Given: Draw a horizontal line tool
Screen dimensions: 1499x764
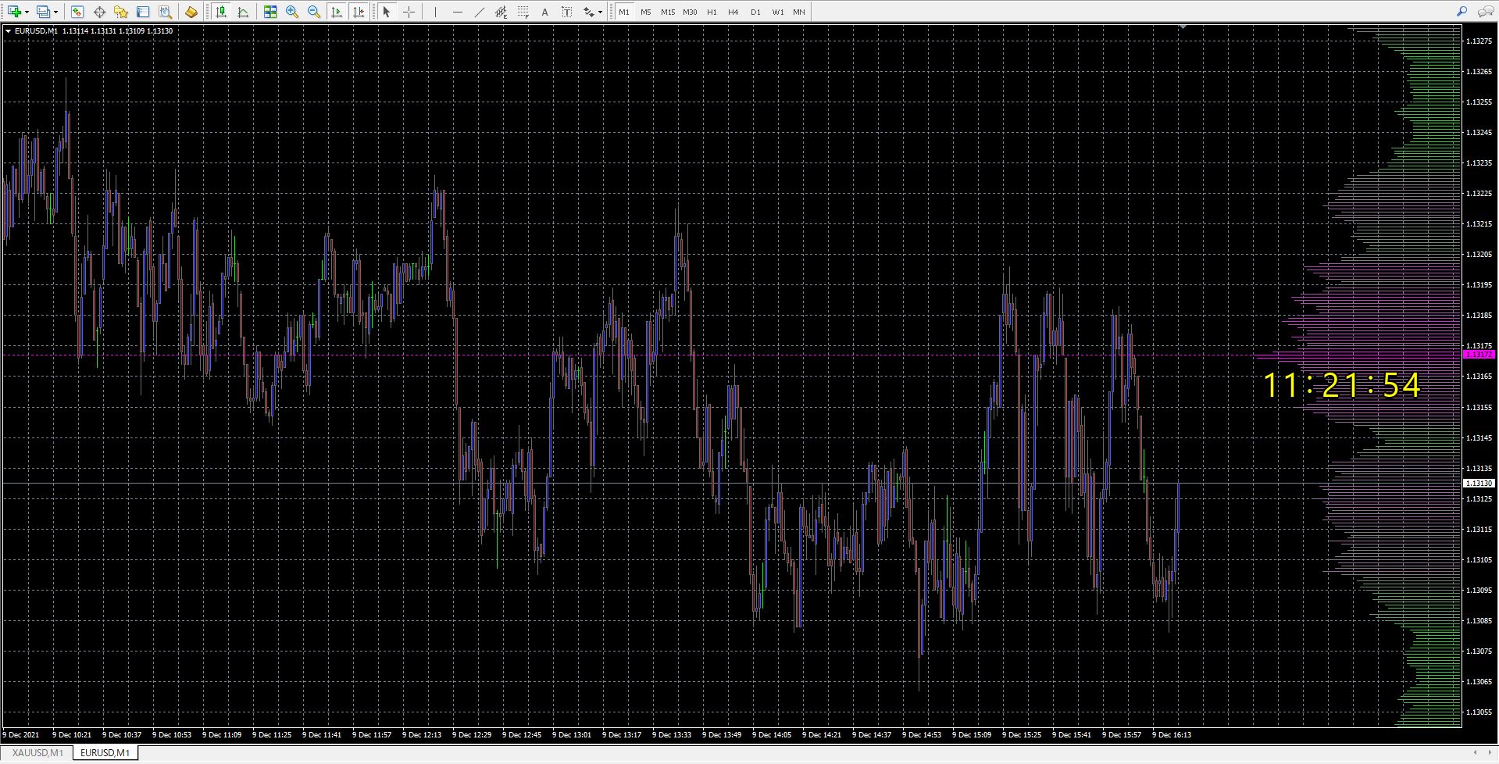Looking at the screenshot, I should pyautogui.click(x=458, y=12).
